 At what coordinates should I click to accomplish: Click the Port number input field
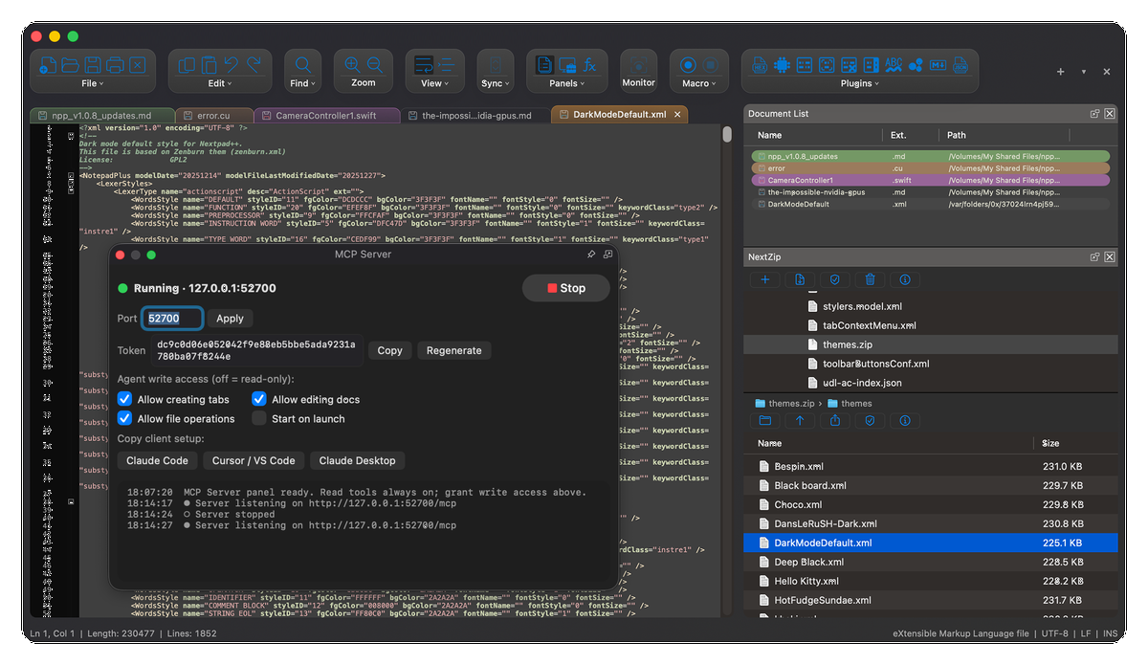click(x=172, y=318)
